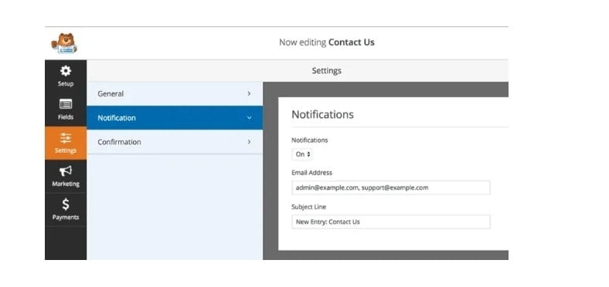Click the Email Address label
This screenshot has width=609, height=287.
[x=312, y=173]
